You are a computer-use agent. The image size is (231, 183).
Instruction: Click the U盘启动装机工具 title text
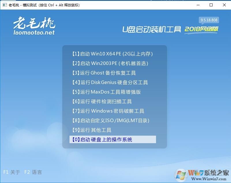[152, 29]
